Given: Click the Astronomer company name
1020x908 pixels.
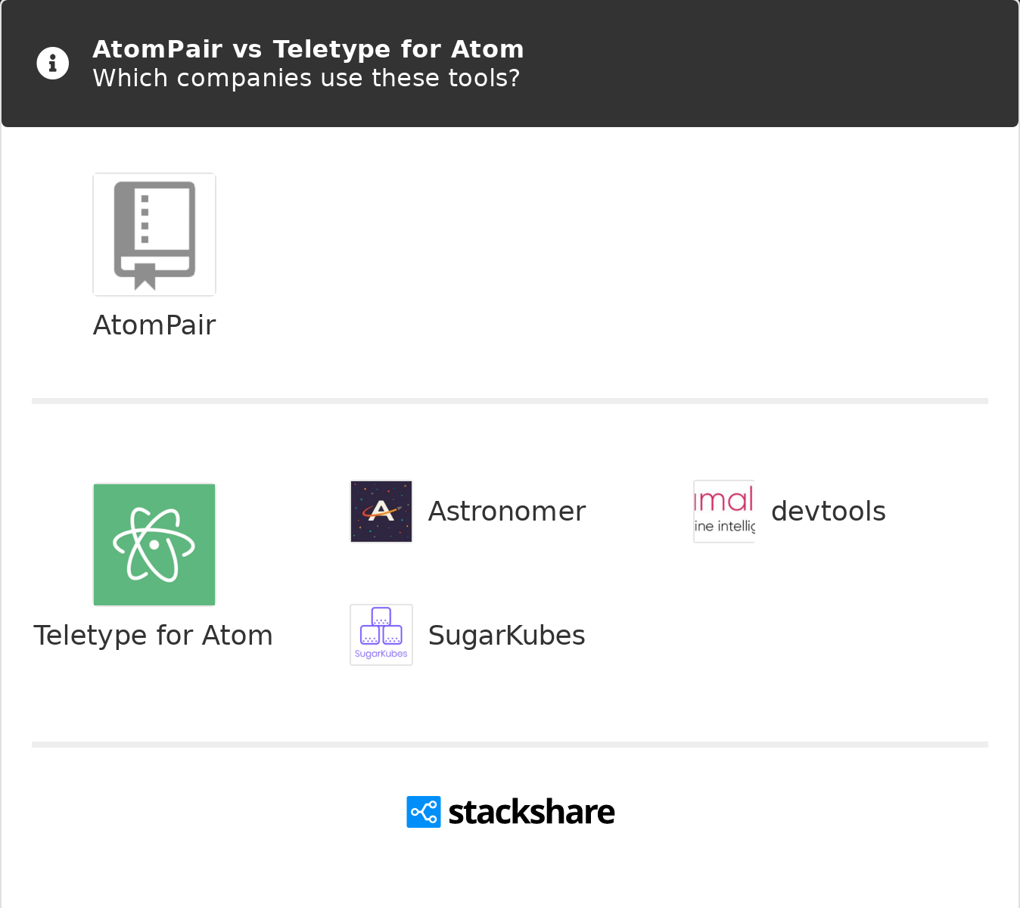Looking at the screenshot, I should 506,511.
